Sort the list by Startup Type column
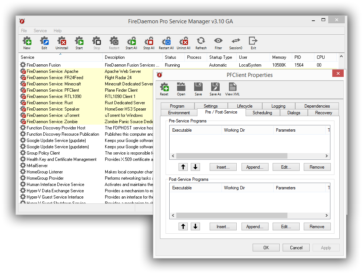Viewport: 363px width, 274px height. [221, 57]
